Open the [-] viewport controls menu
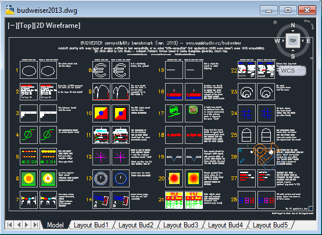Image resolution: width=322 pixels, height=235 pixels. [x=12, y=26]
